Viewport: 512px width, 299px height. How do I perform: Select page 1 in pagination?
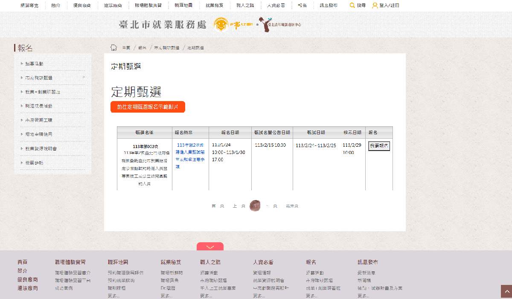click(x=255, y=206)
